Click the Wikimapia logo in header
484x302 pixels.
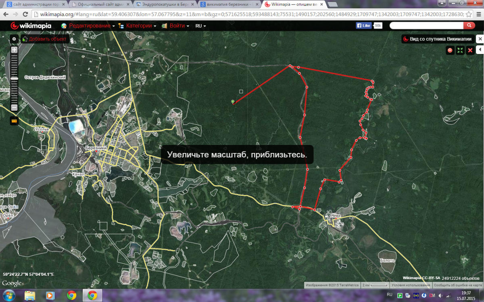[x=31, y=26]
